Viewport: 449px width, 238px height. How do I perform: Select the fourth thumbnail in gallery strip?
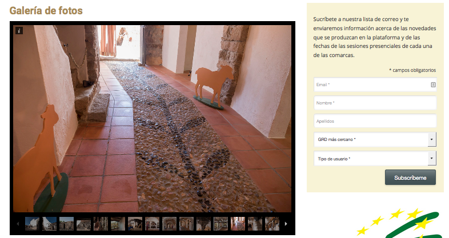[x=83, y=224]
